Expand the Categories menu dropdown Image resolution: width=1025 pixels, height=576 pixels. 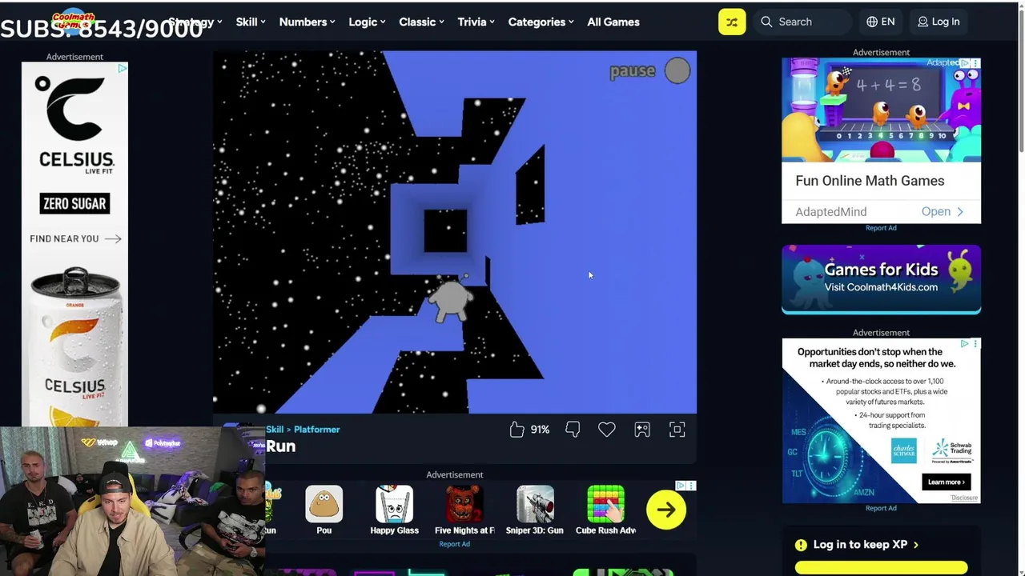pos(541,22)
